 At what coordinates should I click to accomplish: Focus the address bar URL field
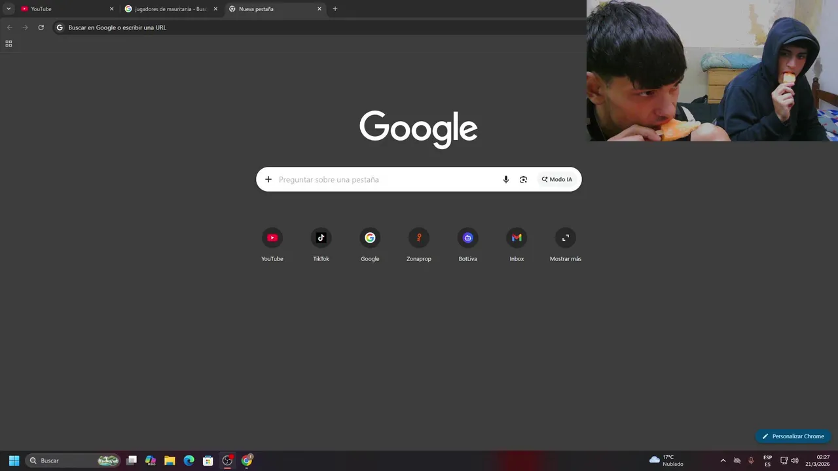(x=319, y=27)
